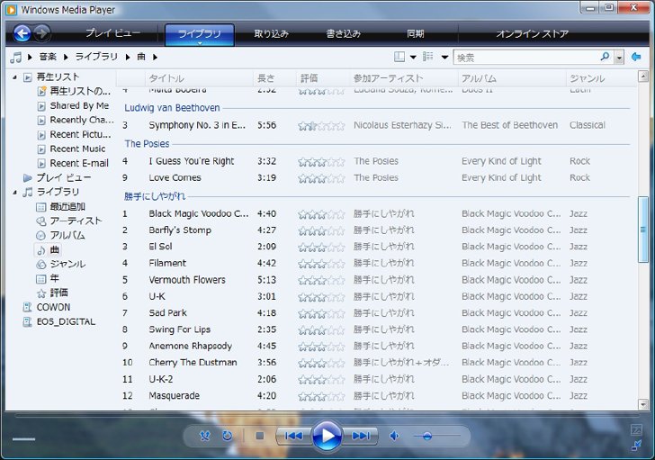The height and width of the screenshot is (460, 655).
Task: Click the Stop button
Action: point(259,437)
